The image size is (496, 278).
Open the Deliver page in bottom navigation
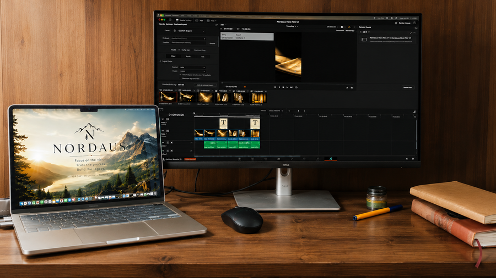[x=331, y=159]
